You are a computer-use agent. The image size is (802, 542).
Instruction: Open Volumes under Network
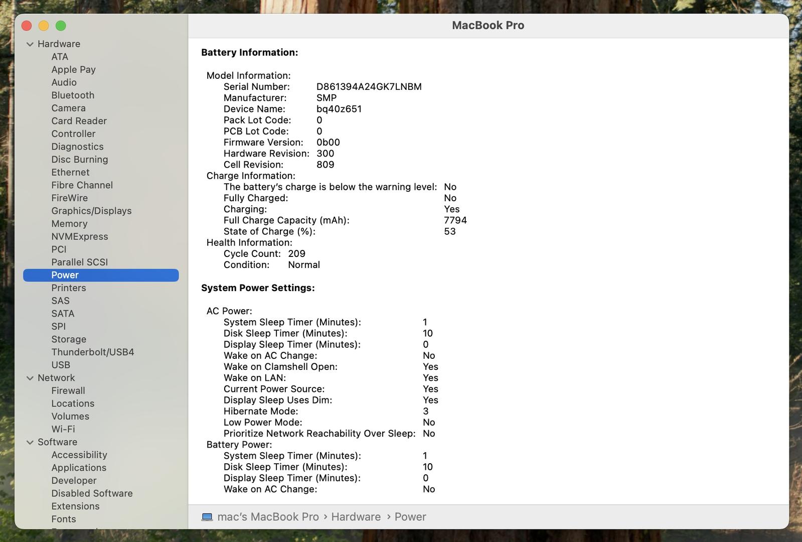point(70,417)
